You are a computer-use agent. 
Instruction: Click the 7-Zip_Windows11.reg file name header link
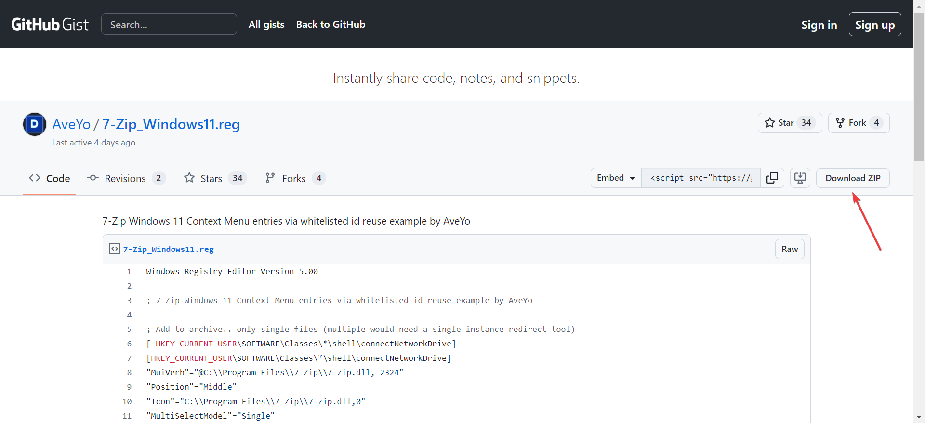[x=169, y=249]
